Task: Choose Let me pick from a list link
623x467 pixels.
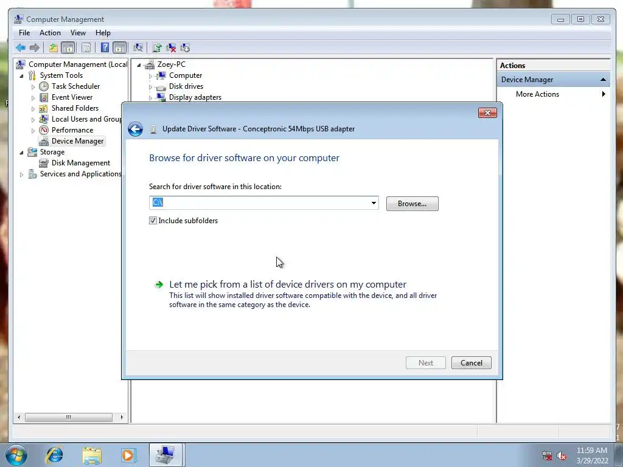Action: click(288, 285)
